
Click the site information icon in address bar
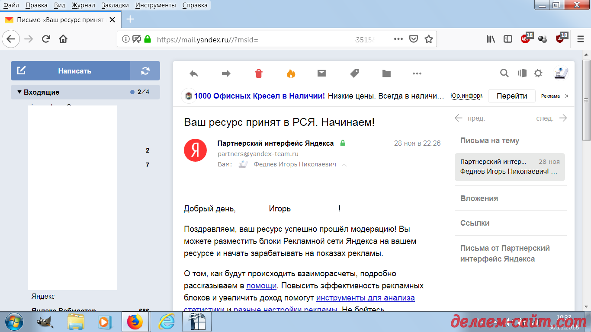point(126,39)
